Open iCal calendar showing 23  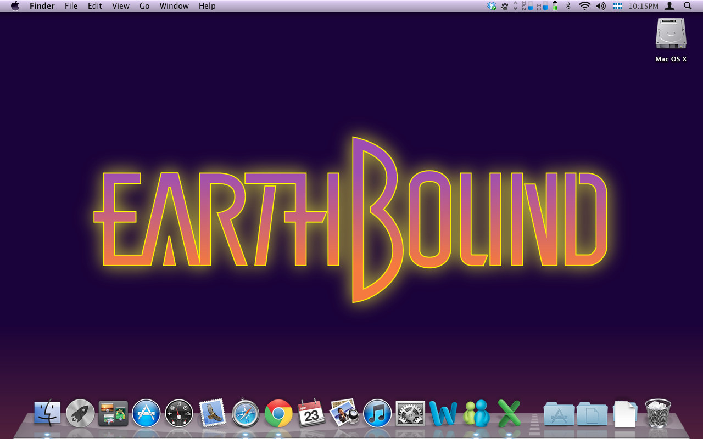(311, 413)
